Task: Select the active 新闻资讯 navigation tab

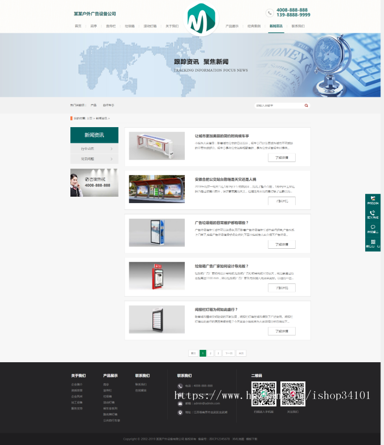Action: (x=276, y=26)
